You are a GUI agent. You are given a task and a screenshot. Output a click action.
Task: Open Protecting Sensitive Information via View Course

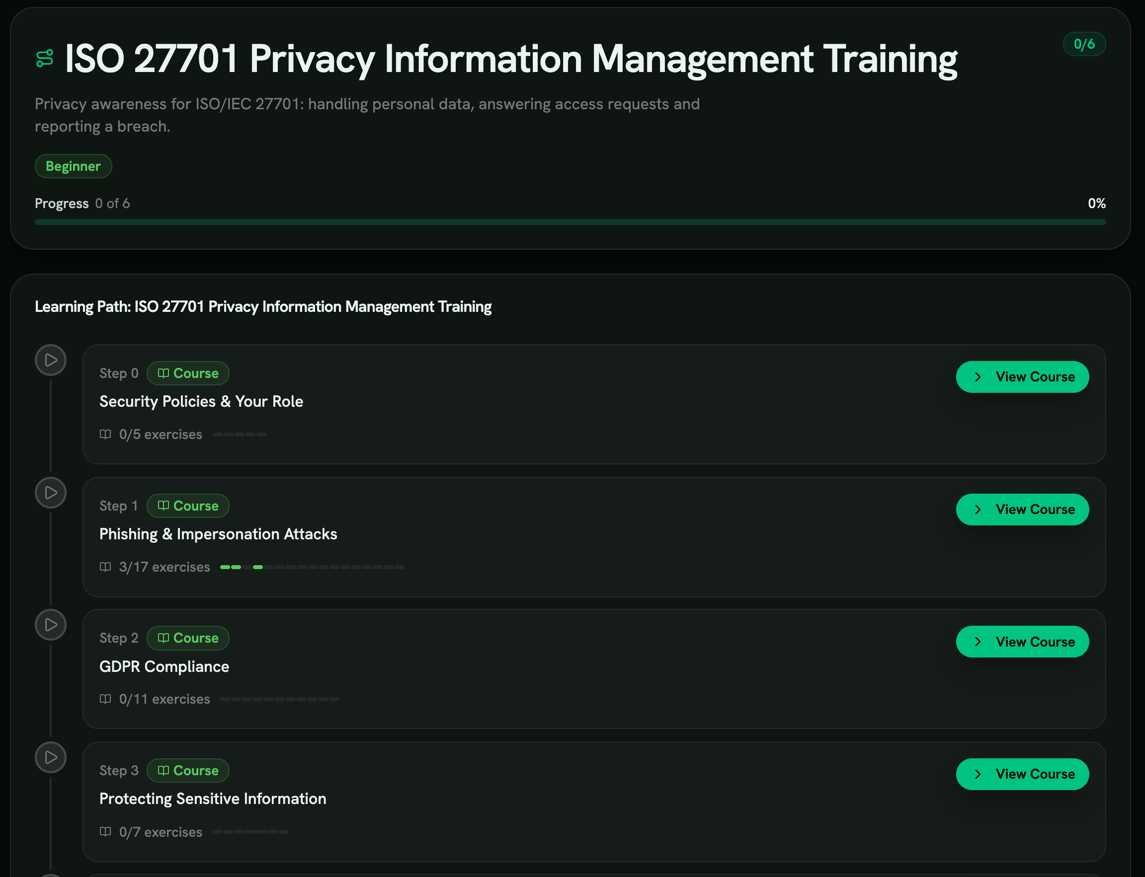click(1022, 774)
